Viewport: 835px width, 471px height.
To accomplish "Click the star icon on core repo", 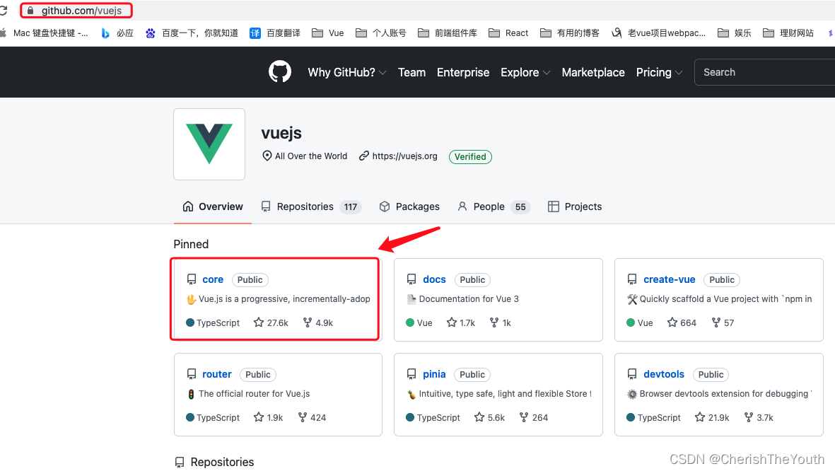I will [x=259, y=322].
